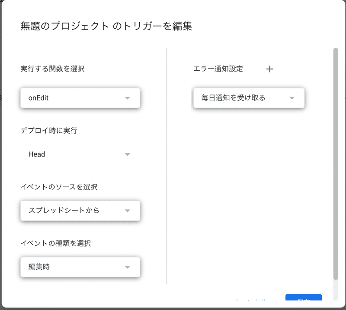The height and width of the screenshot is (310, 346).
Task: Click the arrow icon in 毎日通知を受け取る box
Action: [x=292, y=98]
